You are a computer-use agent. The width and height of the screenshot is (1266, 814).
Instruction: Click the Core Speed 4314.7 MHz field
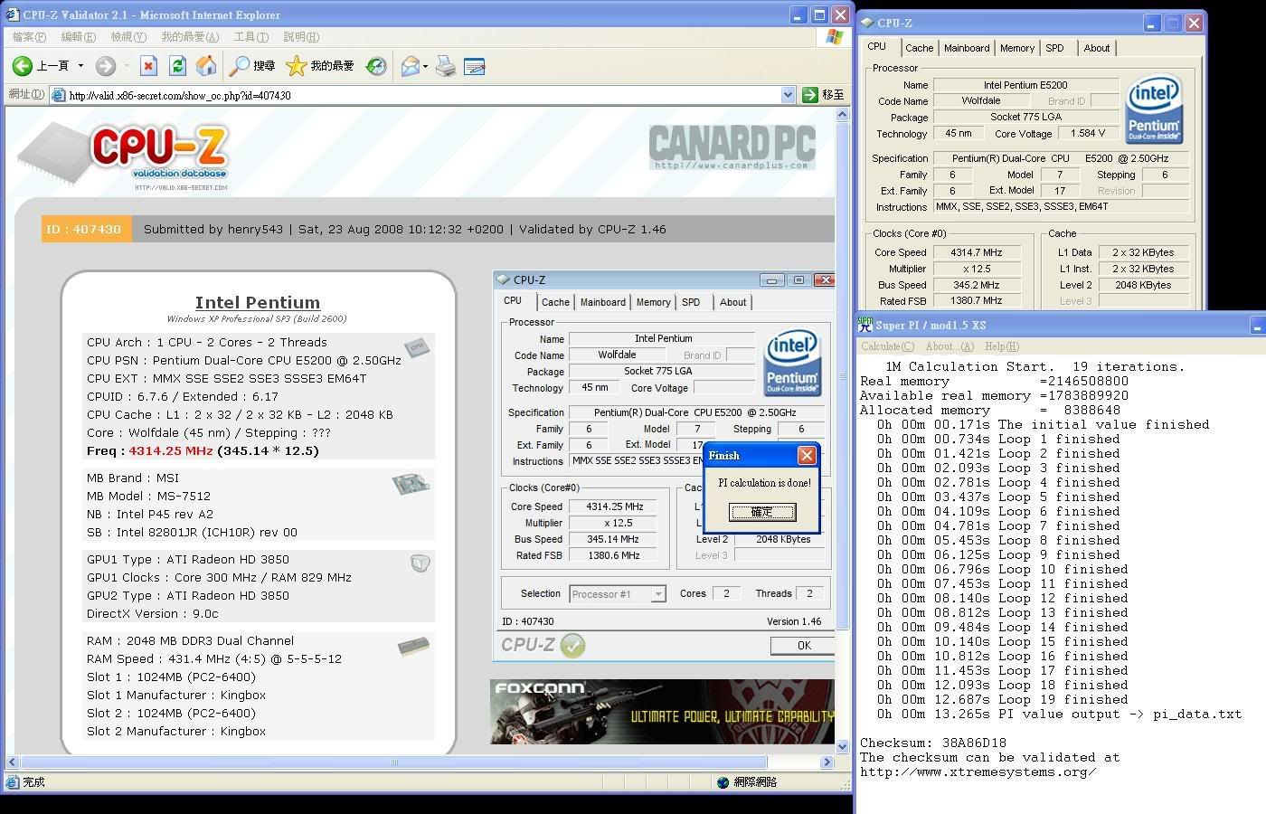pos(976,252)
